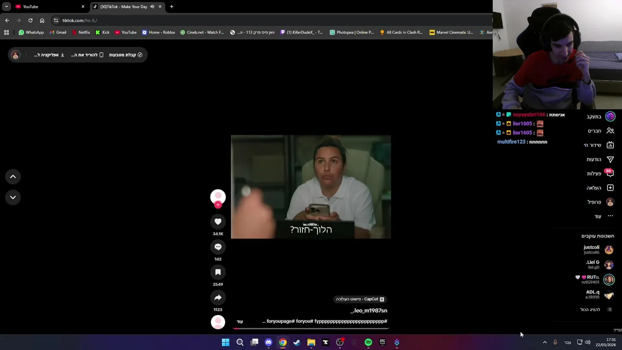Viewport: 622px width, 350px height.
Task: Open ADL.q followed account
Action: 599,294
